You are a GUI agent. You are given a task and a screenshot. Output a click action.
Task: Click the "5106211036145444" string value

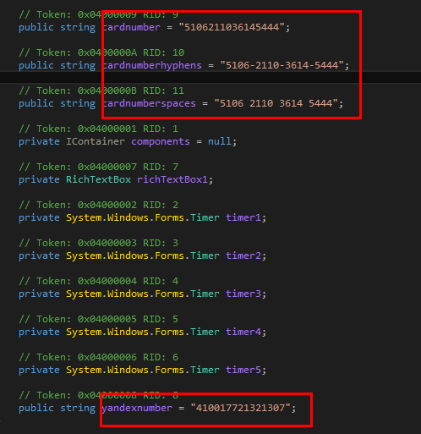pyautogui.click(x=232, y=27)
